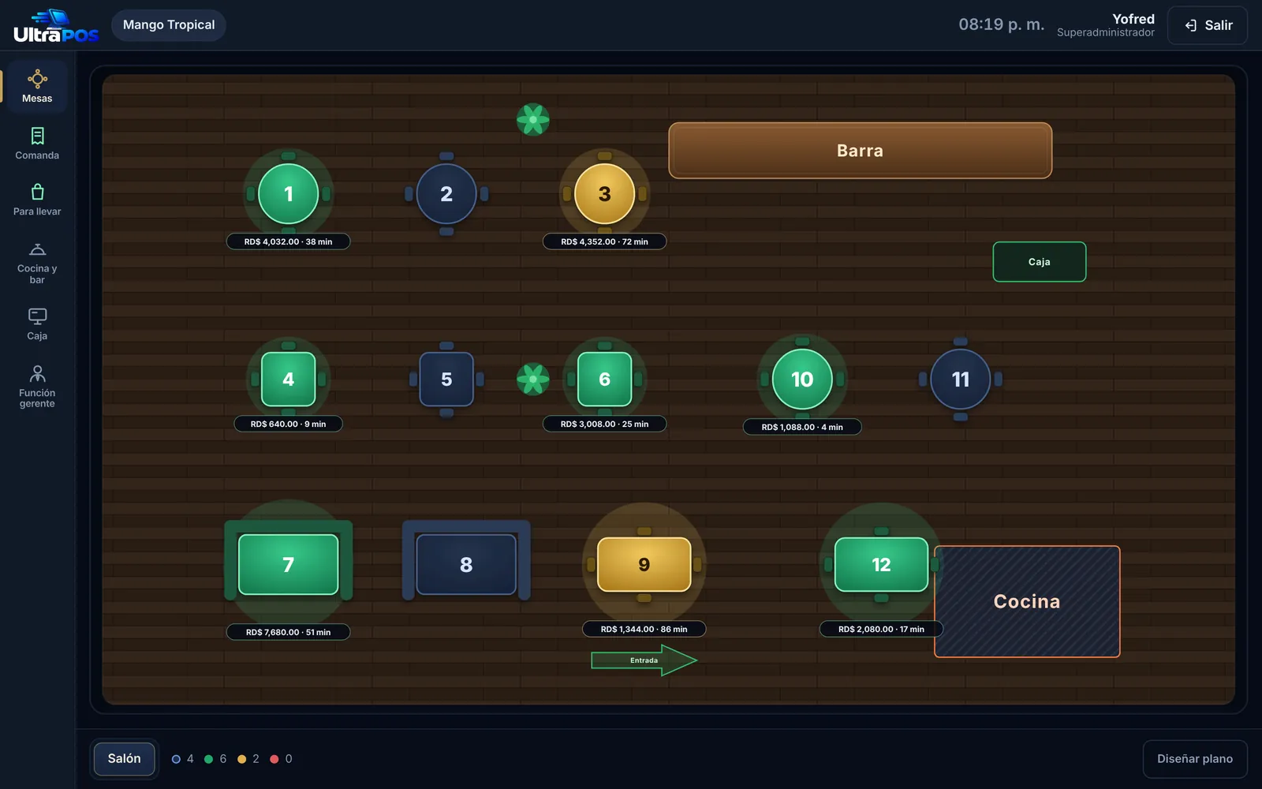Click the Barra counter element
This screenshot has width=1262, height=789.
point(861,151)
